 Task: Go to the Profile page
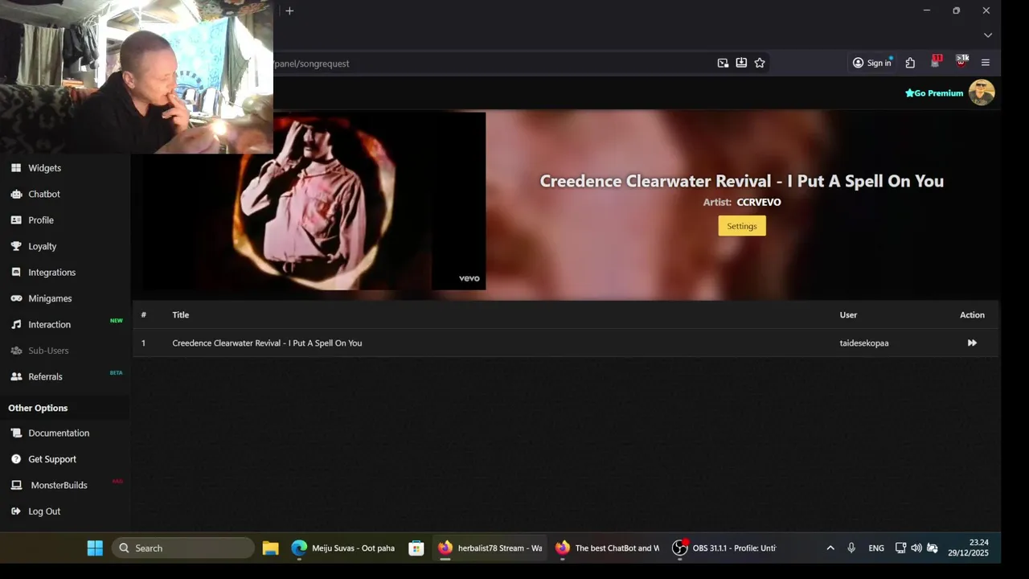click(41, 220)
